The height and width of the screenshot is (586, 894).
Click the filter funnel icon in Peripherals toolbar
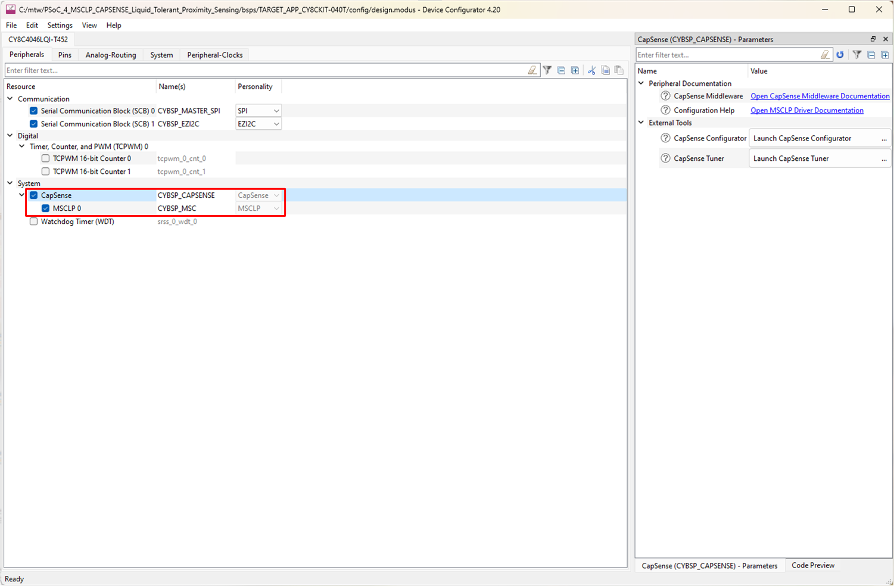click(547, 70)
